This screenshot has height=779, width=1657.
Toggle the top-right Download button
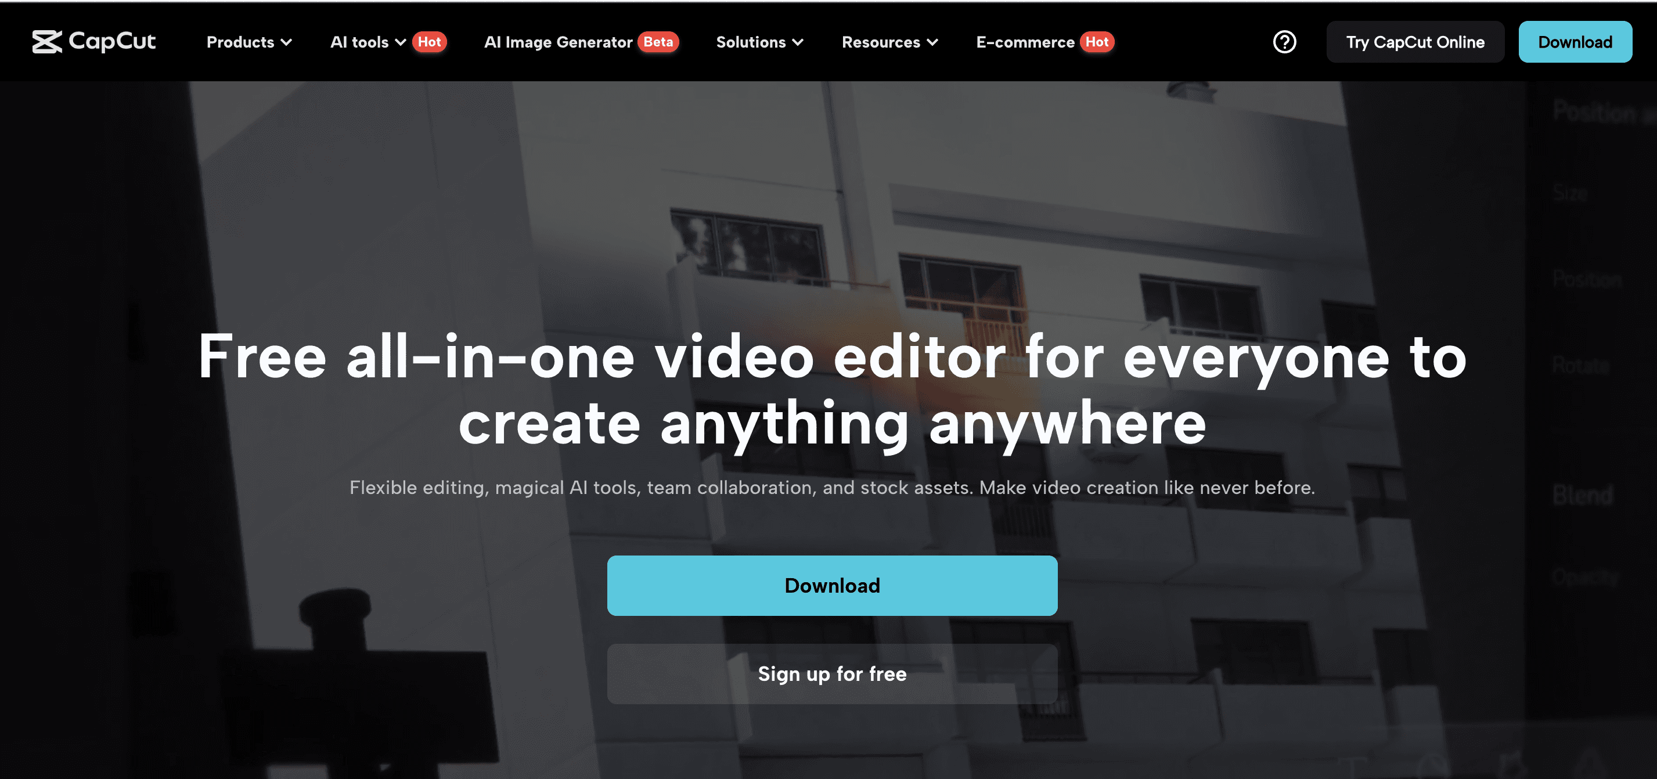[1576, 42]
